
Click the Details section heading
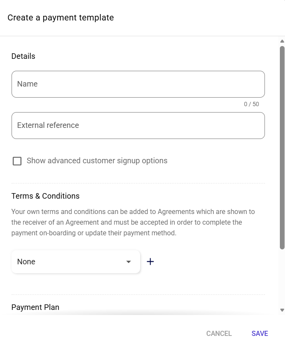click(24, 56)
